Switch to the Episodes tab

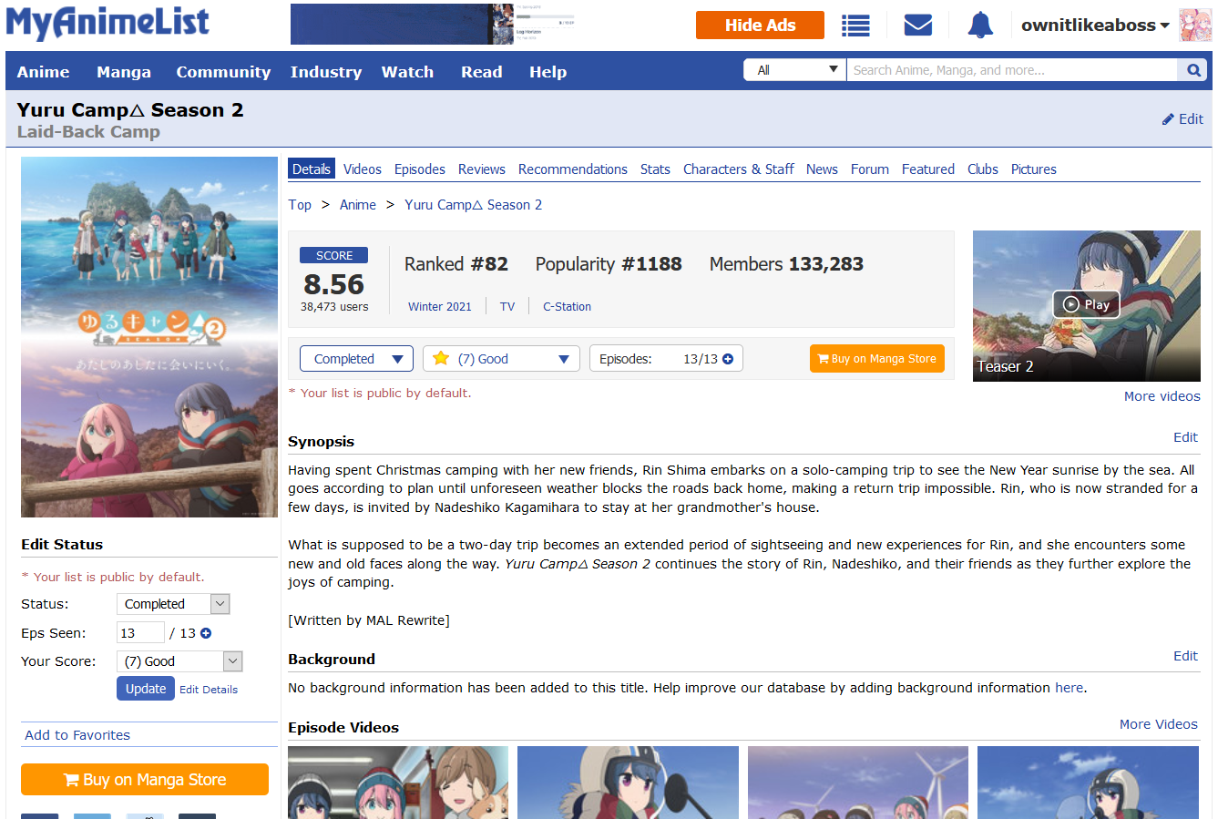point(420,169)
